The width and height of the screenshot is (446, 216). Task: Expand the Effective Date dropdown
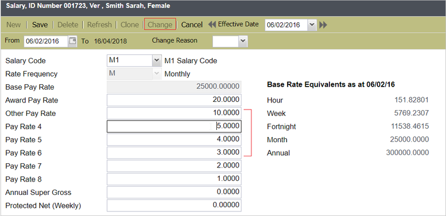(x=312, y=25)
